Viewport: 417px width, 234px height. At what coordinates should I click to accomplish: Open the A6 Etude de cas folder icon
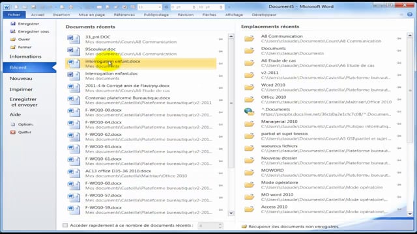249,63
